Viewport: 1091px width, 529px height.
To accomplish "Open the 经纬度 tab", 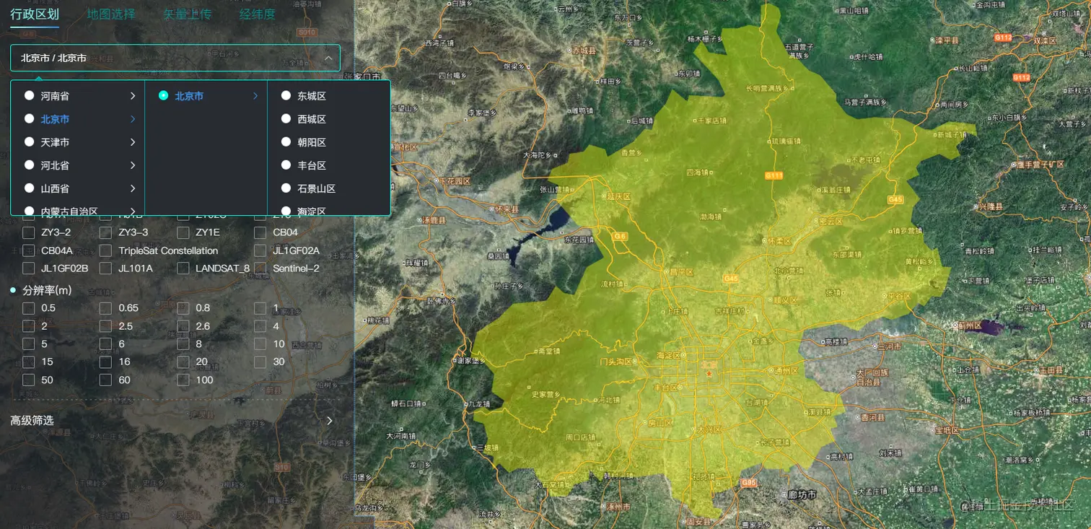I will click(258, 14).
